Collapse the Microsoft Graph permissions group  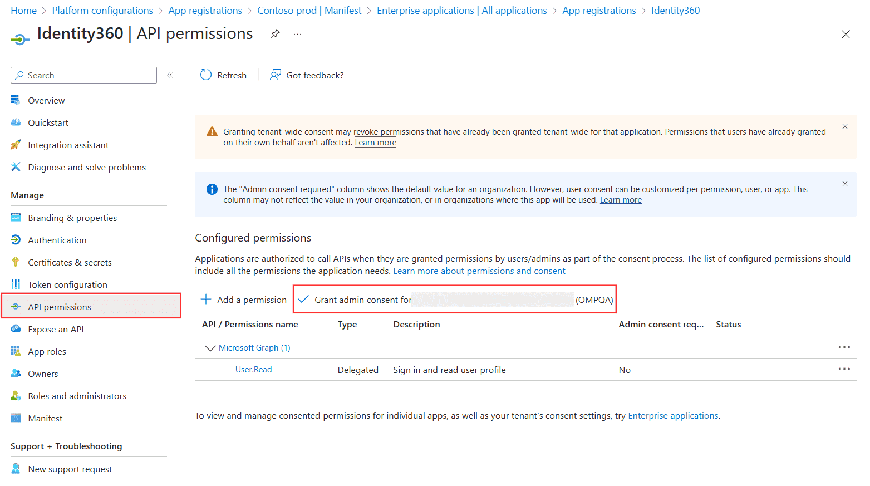point(210,347)
